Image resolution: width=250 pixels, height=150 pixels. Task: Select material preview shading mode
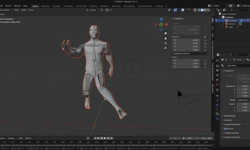tap(205, 10)
